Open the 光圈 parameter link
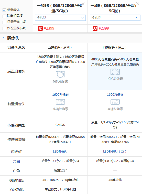142x194 pixels. coord(16,161)
